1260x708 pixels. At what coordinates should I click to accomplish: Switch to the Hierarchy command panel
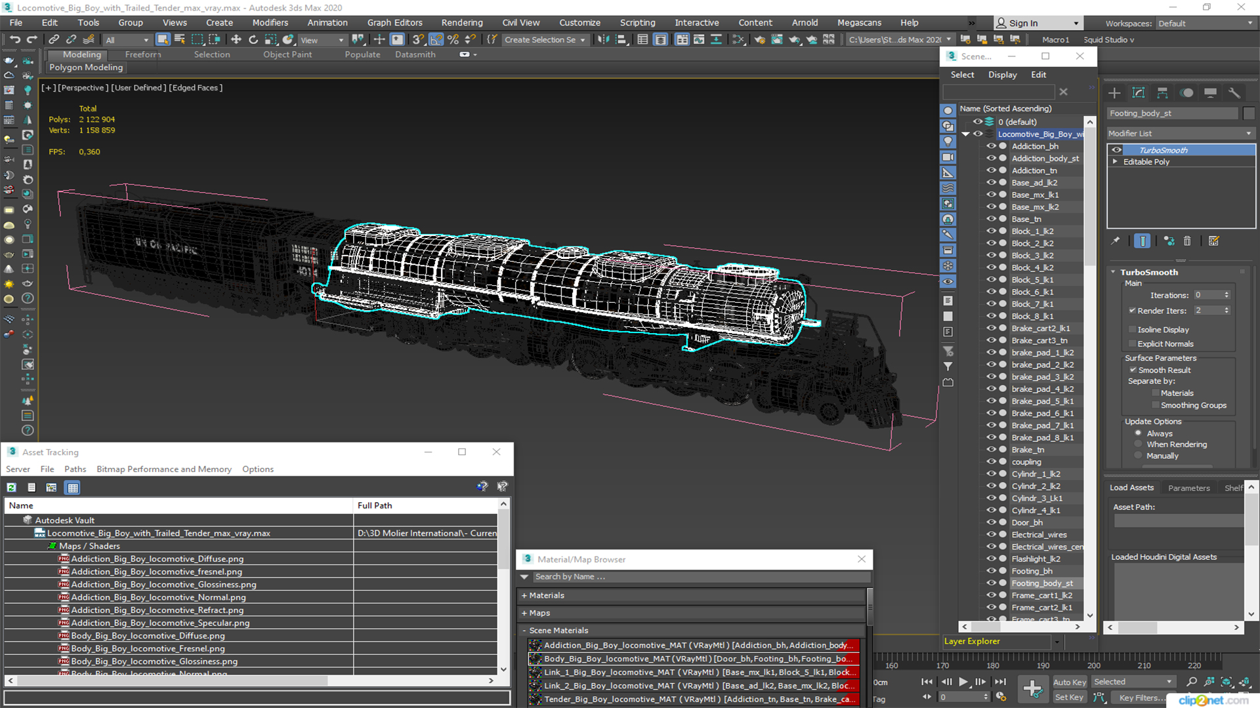[x=1162, y=93]
